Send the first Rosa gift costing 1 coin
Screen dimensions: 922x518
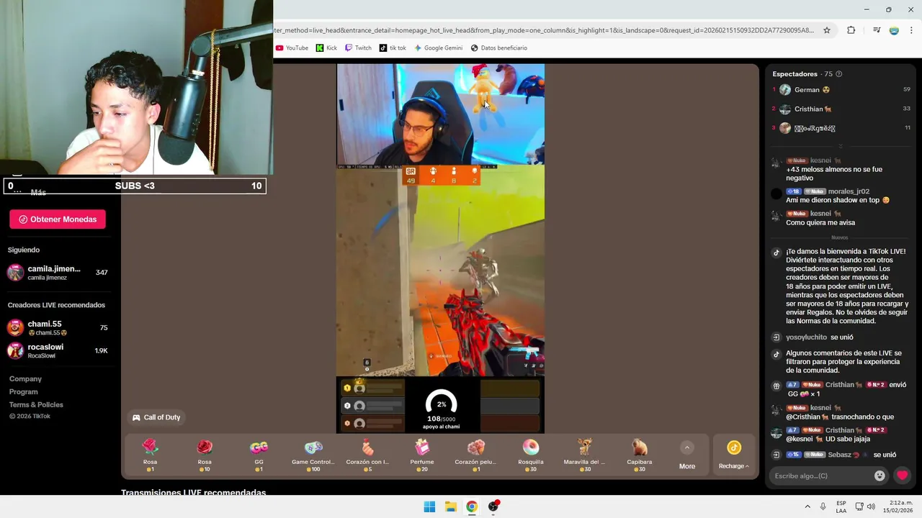[150, 455]
